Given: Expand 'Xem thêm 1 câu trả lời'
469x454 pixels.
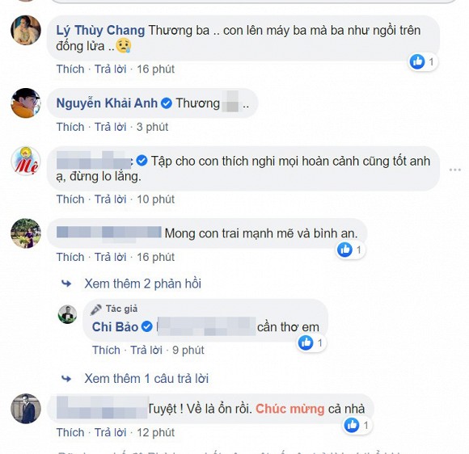Looking at the screenshot, I should [146, 378].
